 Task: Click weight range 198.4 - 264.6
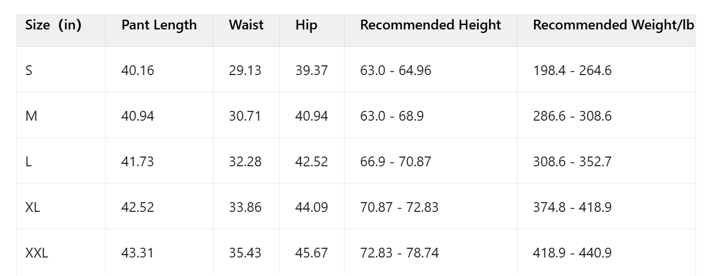(x=572, y=71)
